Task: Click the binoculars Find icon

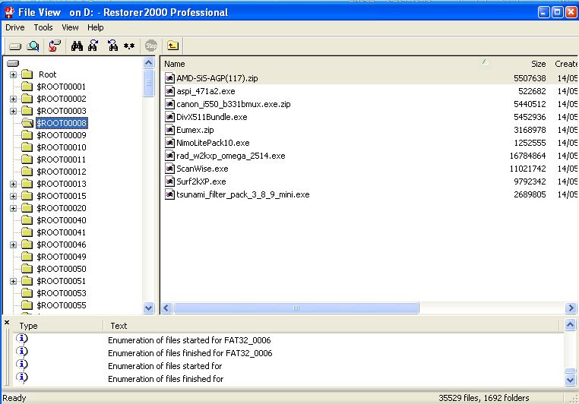Action: [x=77, y=46]
